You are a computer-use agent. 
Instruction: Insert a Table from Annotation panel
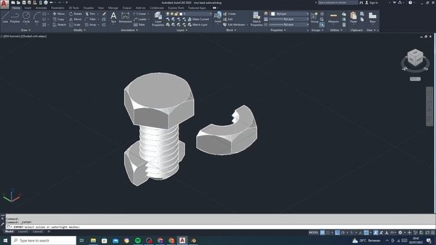[x=139, y=24]
